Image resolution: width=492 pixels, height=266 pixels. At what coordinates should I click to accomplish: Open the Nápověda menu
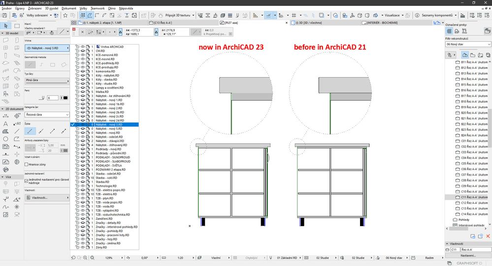click(126, 8)
